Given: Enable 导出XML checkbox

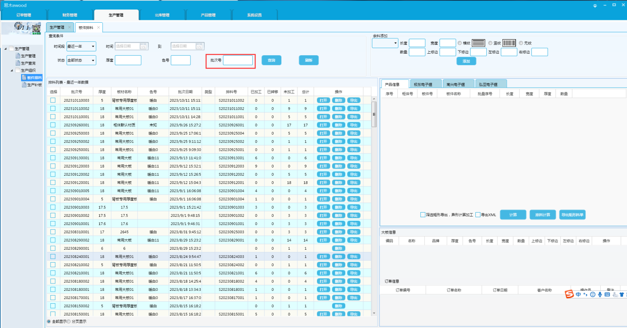Looking at the screenshot, I should 478,214.
